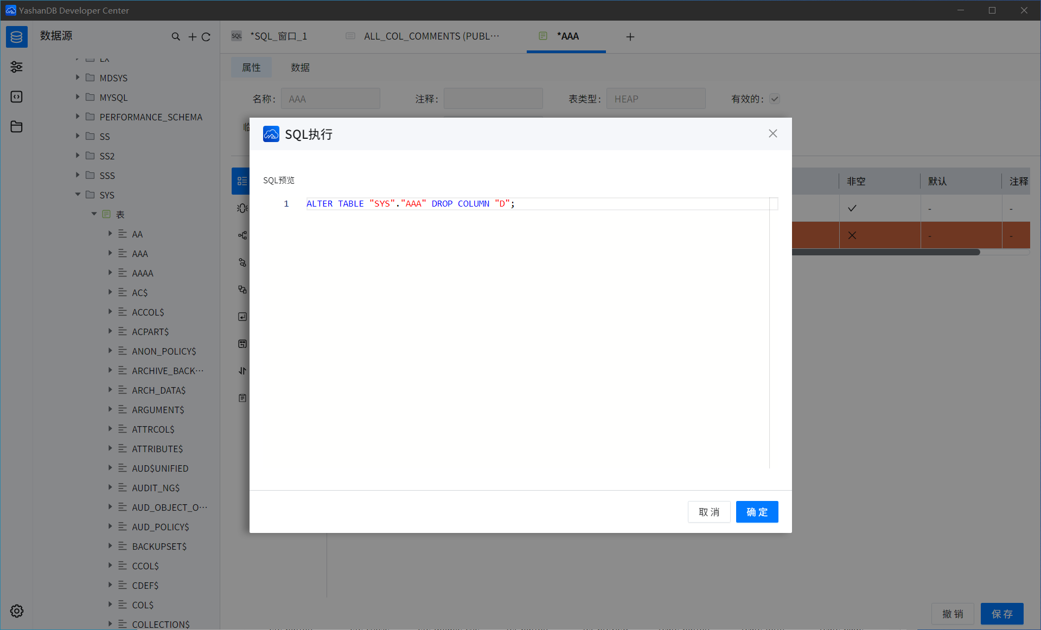
Task: Uncheck the 有效的 checkbox
Action: 775,99
